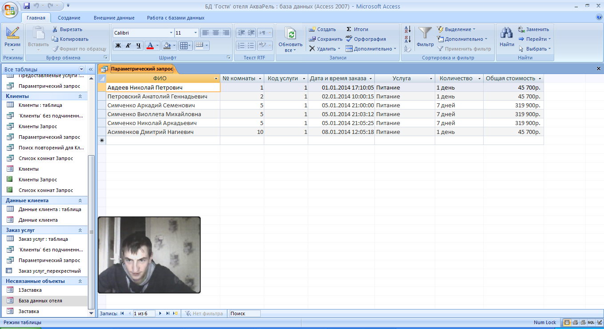The image size is (604, 329).
Task: Copy selection with Копировать
Action: point(70,39)
